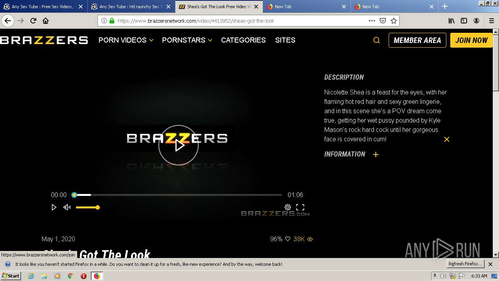The width and height of the screenshot is (499, 281).
Task: Open the Porn Videos dropdown menu
Action: pyautogui.click(x=126, y=40)
